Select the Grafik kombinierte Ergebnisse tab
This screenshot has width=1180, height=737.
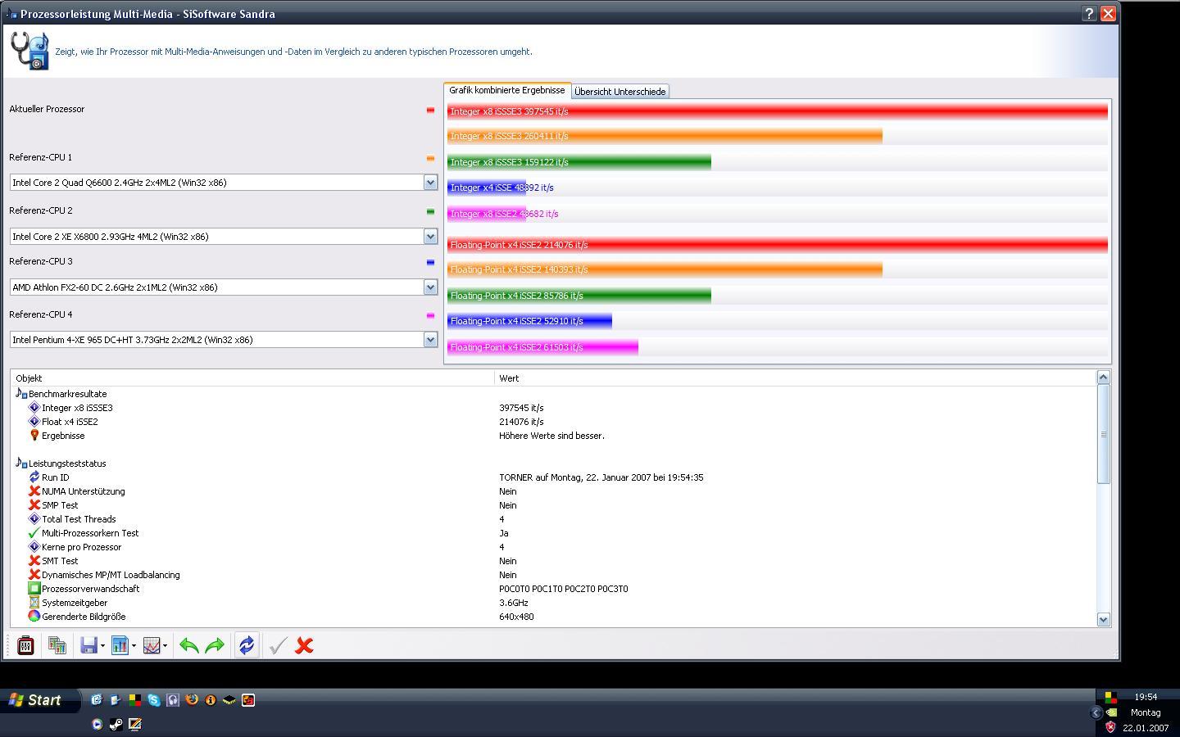pyautogui.click(x=506, y=90)
